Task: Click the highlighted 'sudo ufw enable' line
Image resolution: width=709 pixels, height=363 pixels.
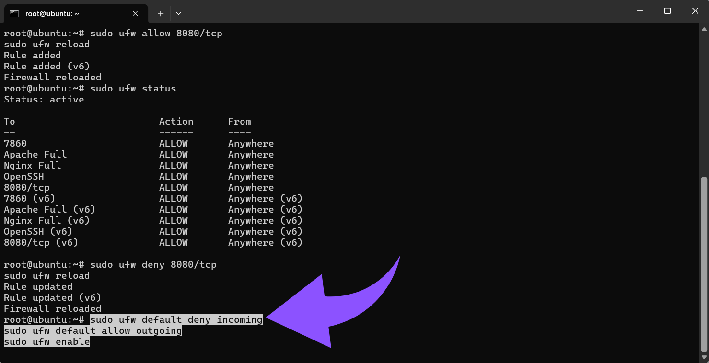Action: coord(46,341)
